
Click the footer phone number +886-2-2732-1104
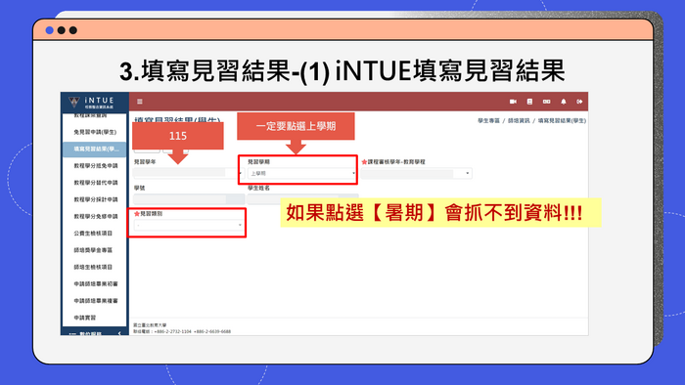[x=172, y=331]
